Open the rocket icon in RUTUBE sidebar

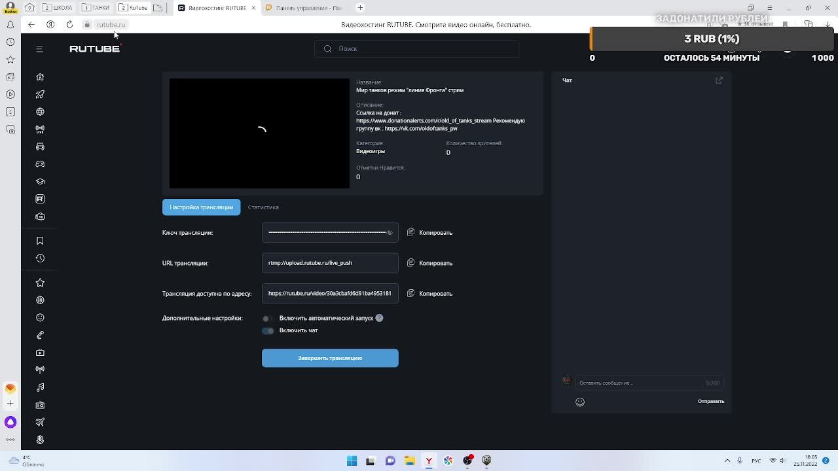coord(40,95)
